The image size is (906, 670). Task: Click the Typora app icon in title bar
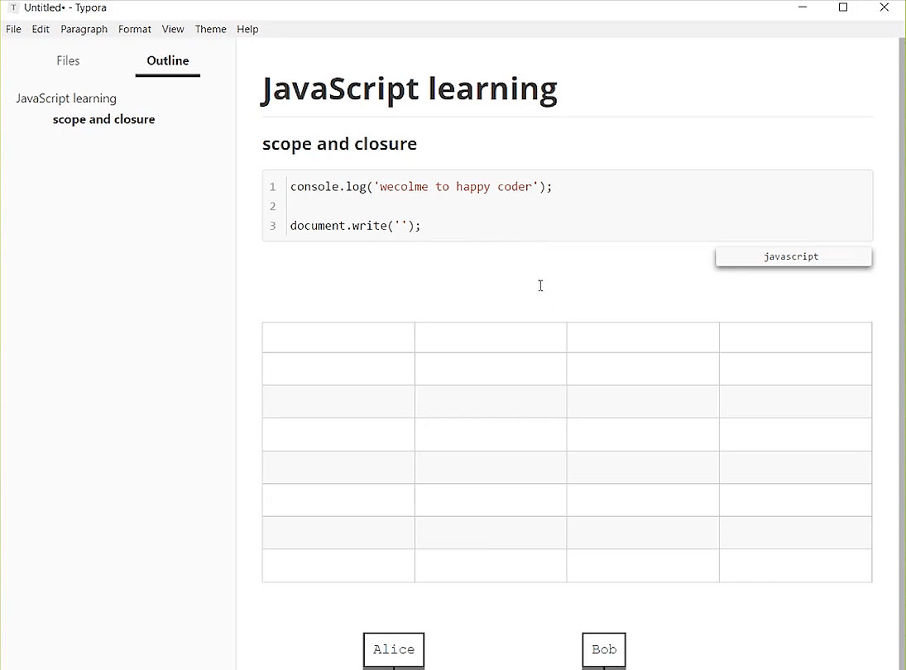point(13,7)
